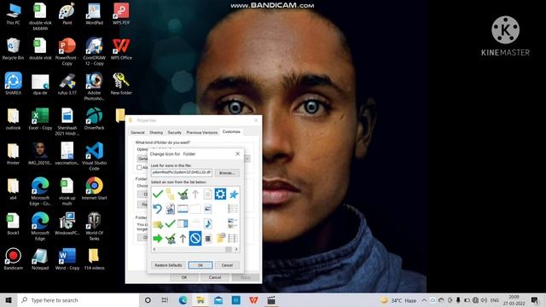Click Restore Defaults button
The image size is (546, 307).
[x=168, y=265]
